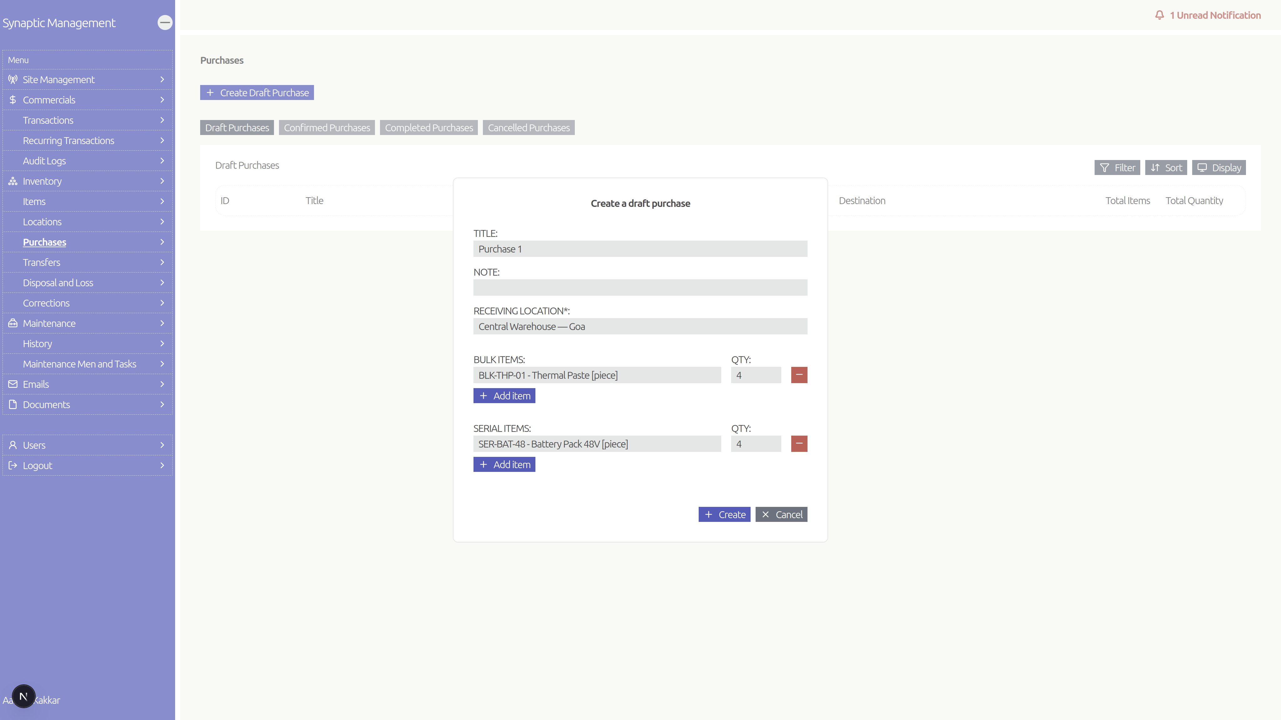Image resolution: width=1281 pixels, height=720 pixels.
Task: Open the 1 Unread Notification link
Action: (x=1208, y=15)
